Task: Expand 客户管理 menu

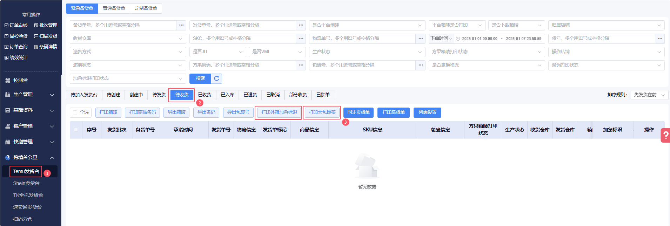Action: click(x=31, y=126)
